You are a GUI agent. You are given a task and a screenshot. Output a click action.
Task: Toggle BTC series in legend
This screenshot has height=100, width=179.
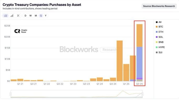pyautogui.click(x=160, y=27)
